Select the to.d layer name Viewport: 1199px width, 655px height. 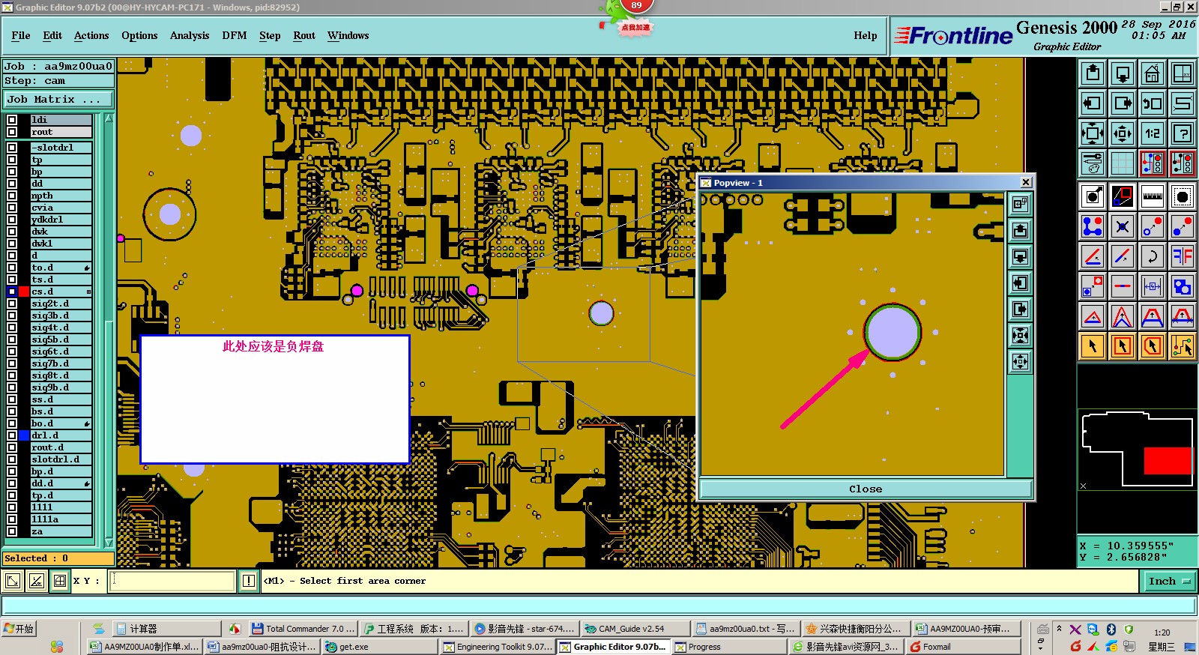61,268
